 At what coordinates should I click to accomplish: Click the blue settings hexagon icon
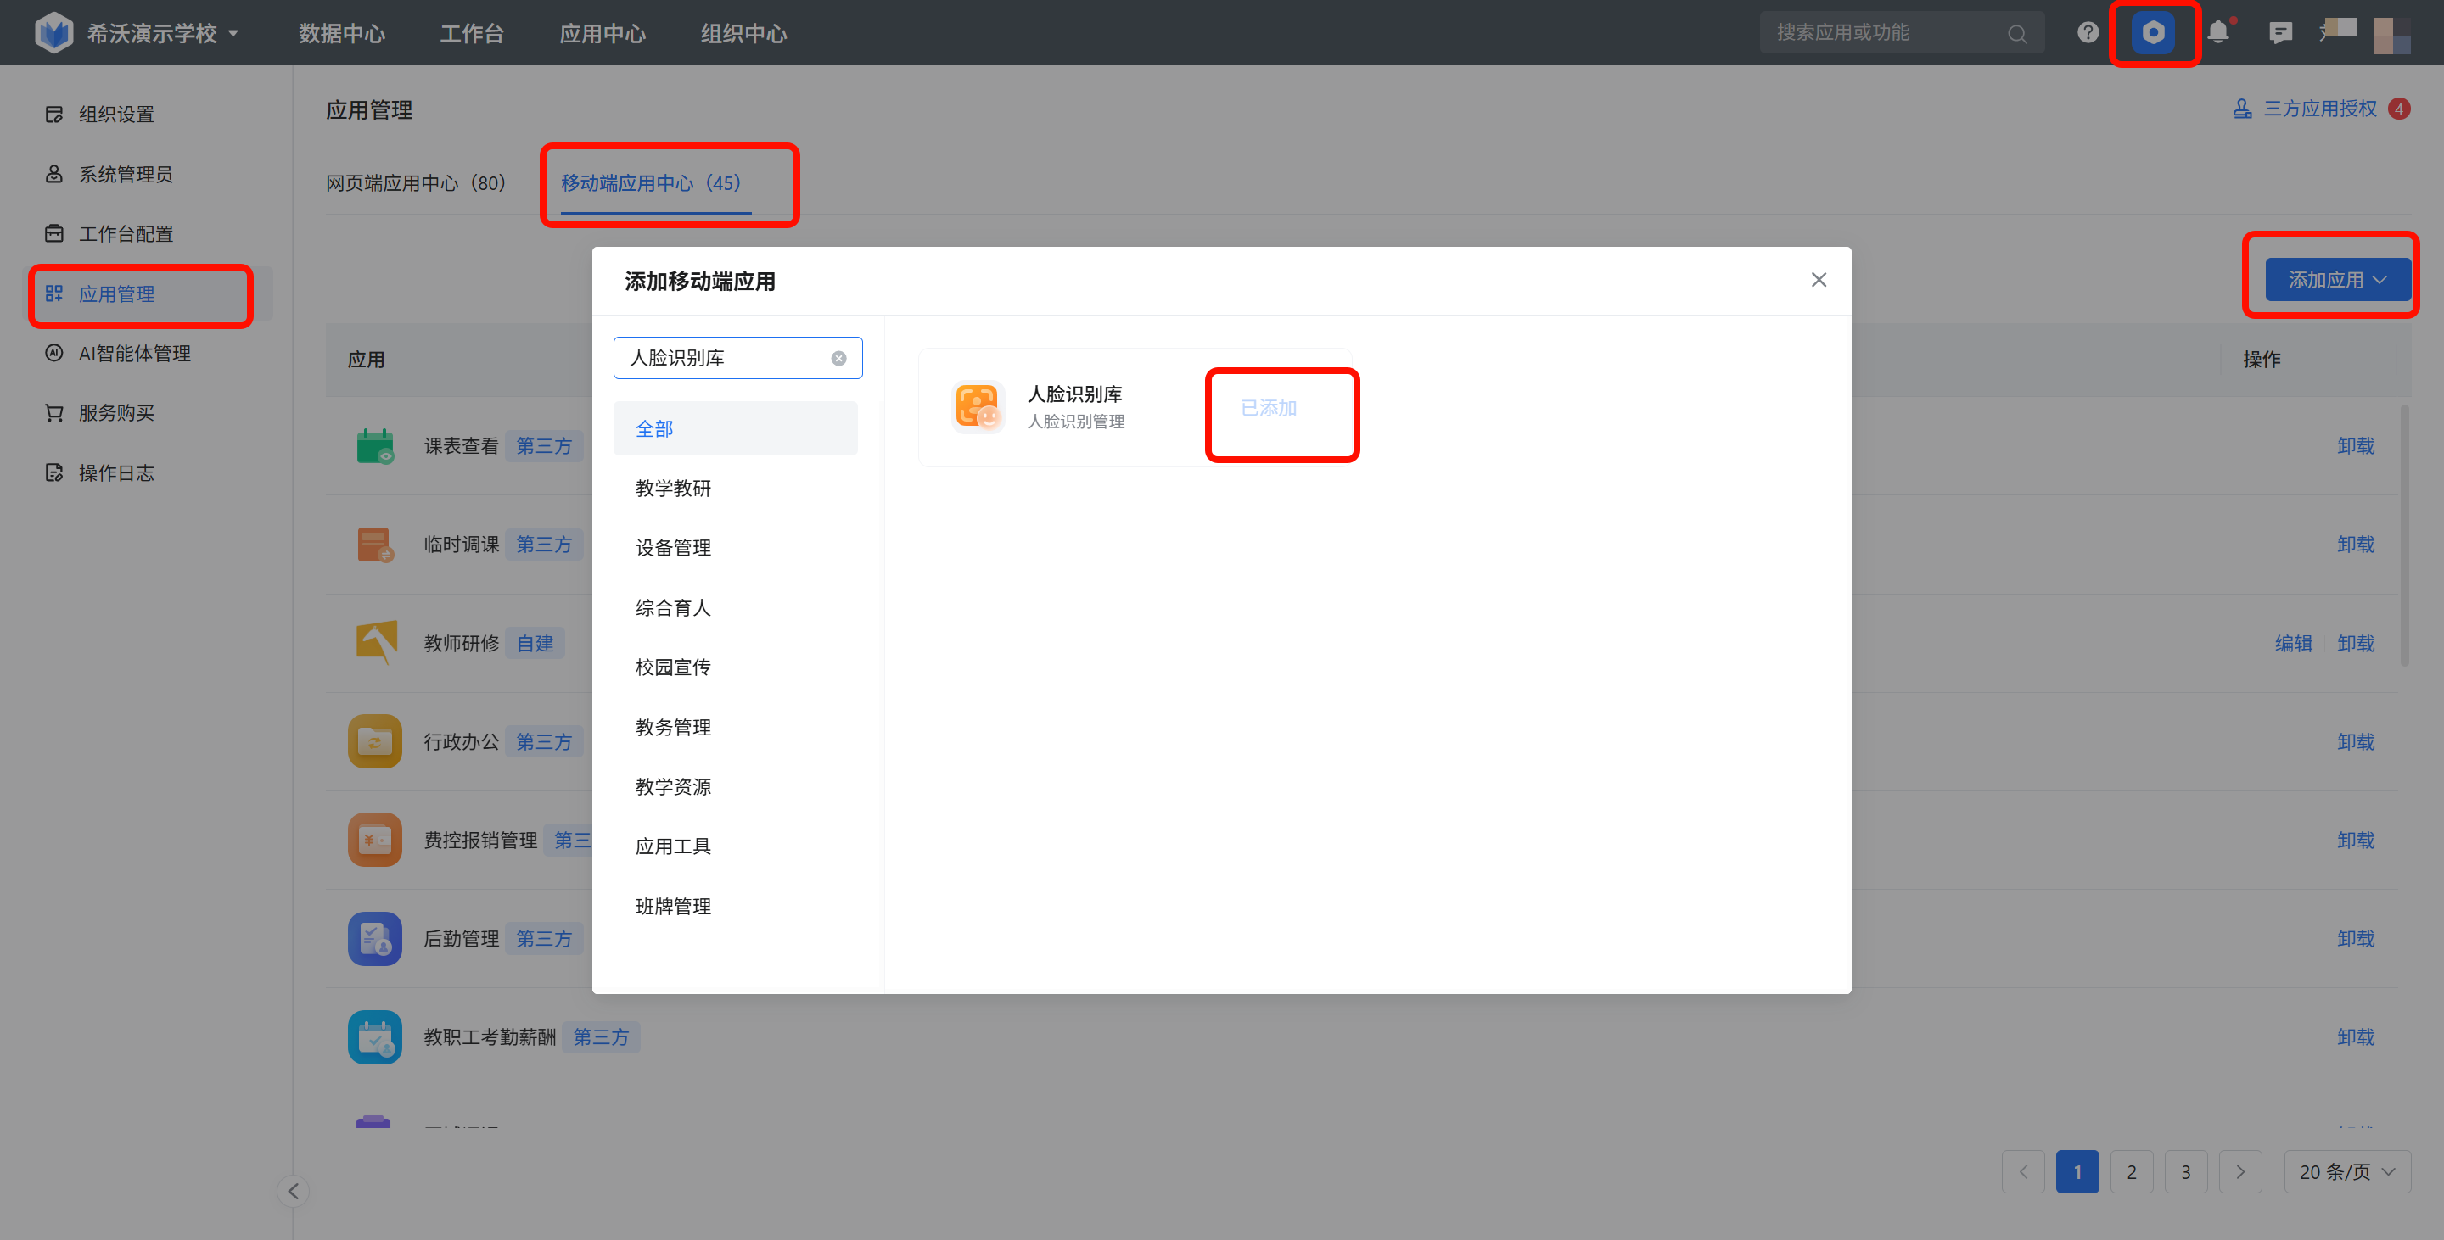click(x=2153, y=33)
